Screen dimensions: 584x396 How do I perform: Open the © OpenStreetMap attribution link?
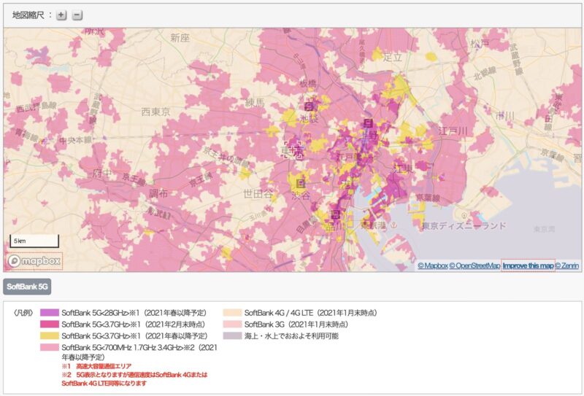click(x=474, y=265)
